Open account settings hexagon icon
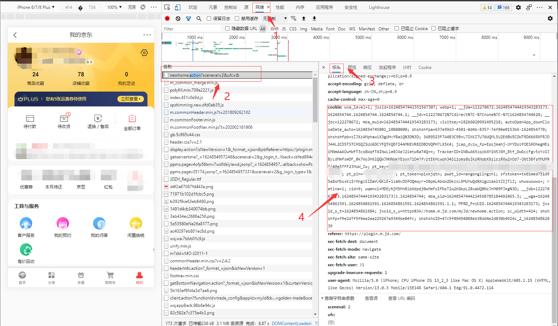 144,53
